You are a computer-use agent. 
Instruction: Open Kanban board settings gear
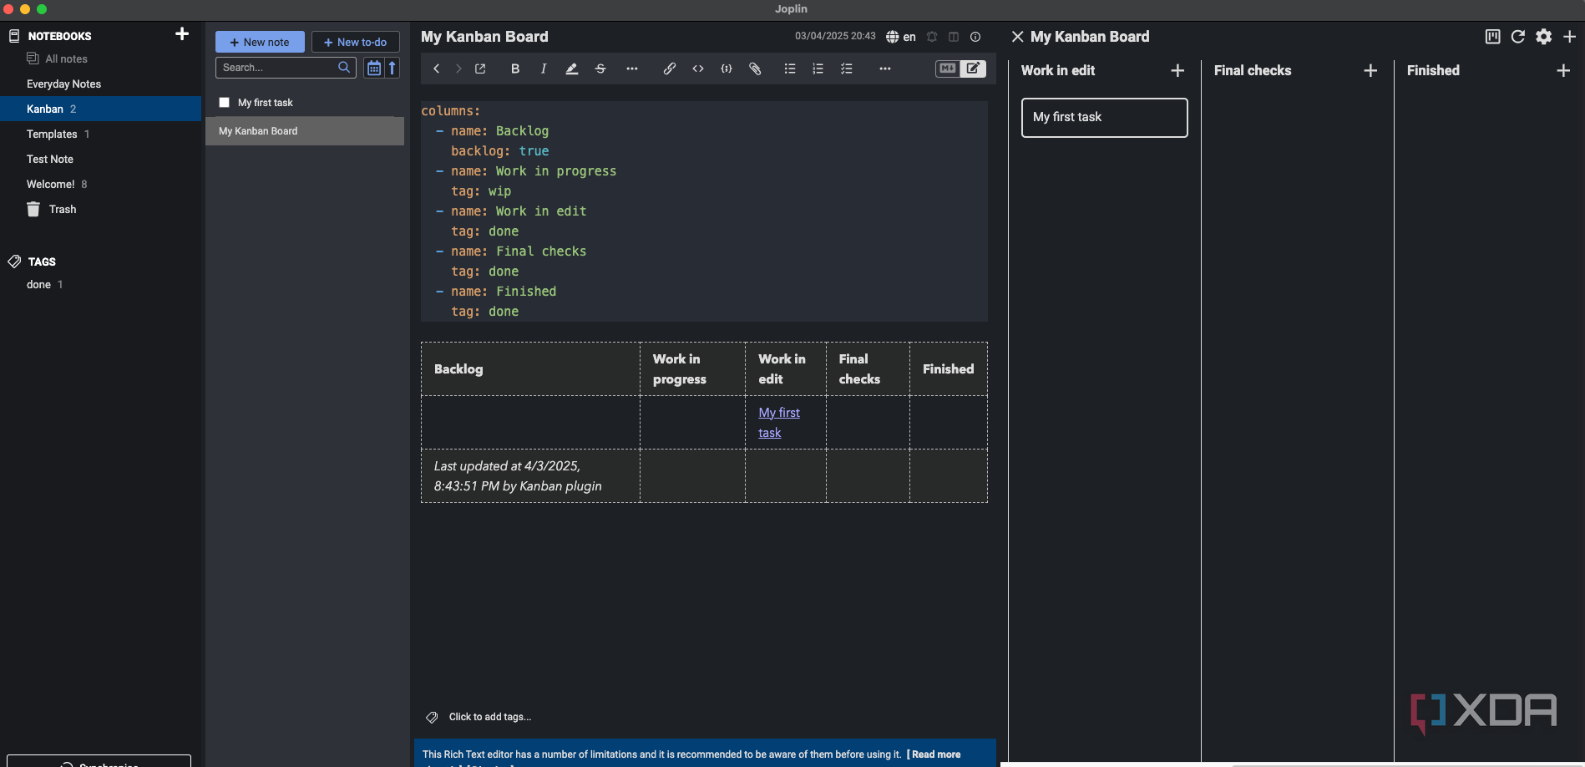[1544, 37]
